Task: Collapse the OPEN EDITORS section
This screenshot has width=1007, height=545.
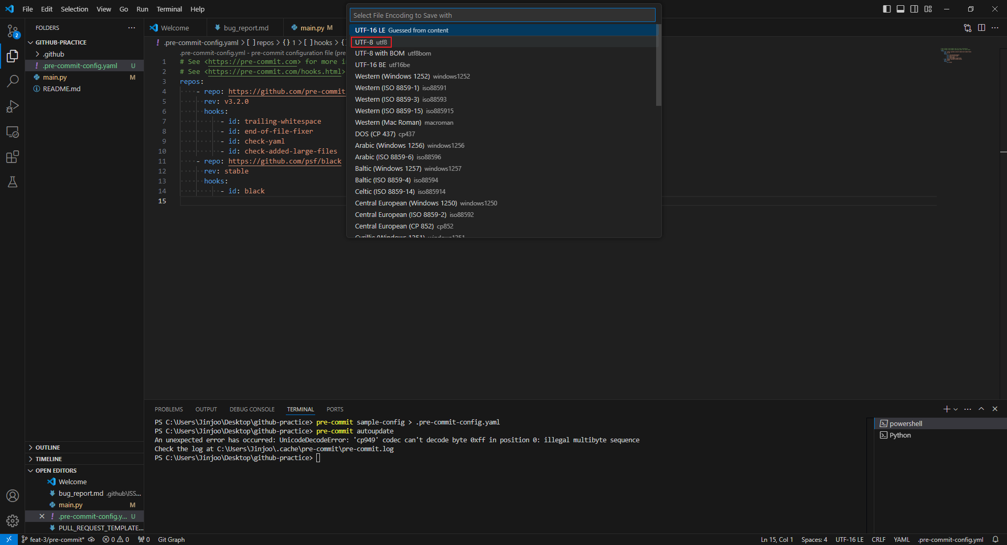Action: (84, 471)
